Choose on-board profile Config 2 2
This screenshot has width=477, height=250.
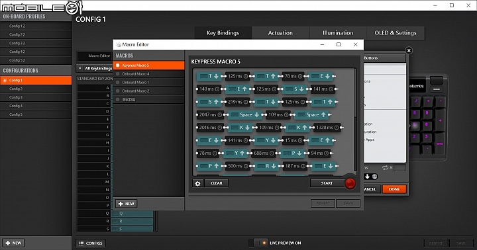tap(36, 34)
